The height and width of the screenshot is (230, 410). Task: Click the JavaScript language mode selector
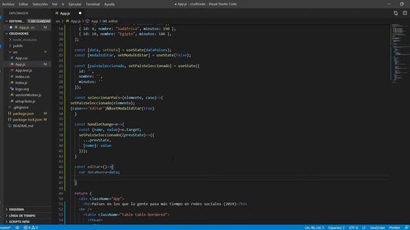[377, 227]
